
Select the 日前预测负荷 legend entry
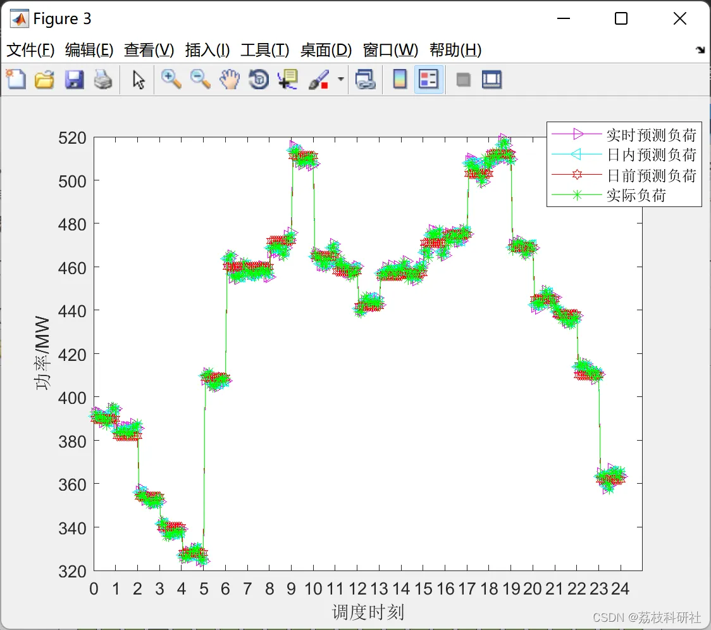click(x=651, y=175)
